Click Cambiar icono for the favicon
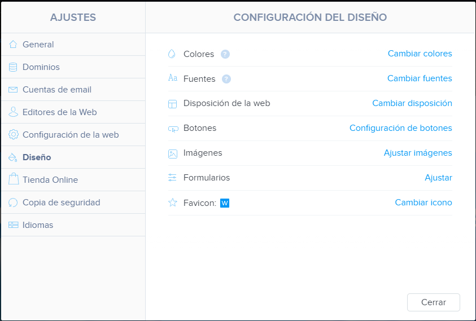This screenshot has width=476, height=321. click(423, 203)
